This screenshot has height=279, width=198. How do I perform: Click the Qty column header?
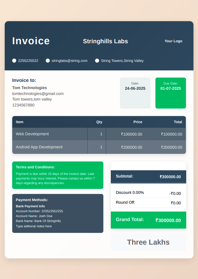coord(99,122)
